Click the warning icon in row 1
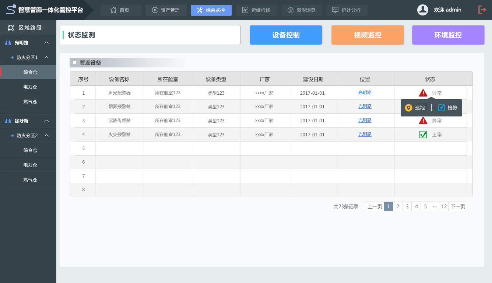The height and width of the screenshot is (283, 492). coord(423,93)
